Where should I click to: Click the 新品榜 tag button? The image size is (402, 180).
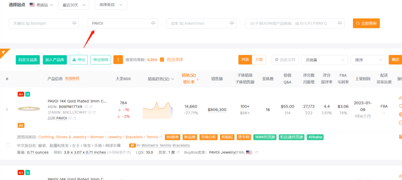[x=190, y=137]
